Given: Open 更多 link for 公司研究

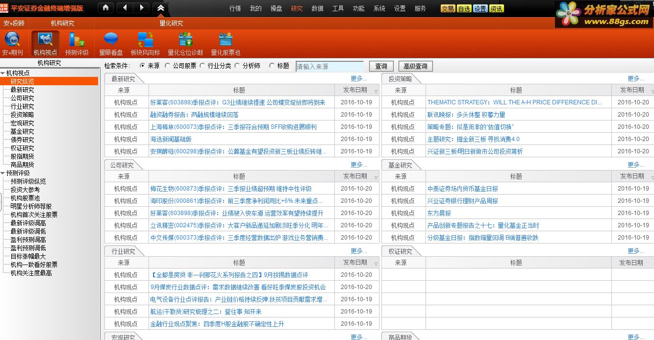Looking at the screenshot, I should (359, 165).
